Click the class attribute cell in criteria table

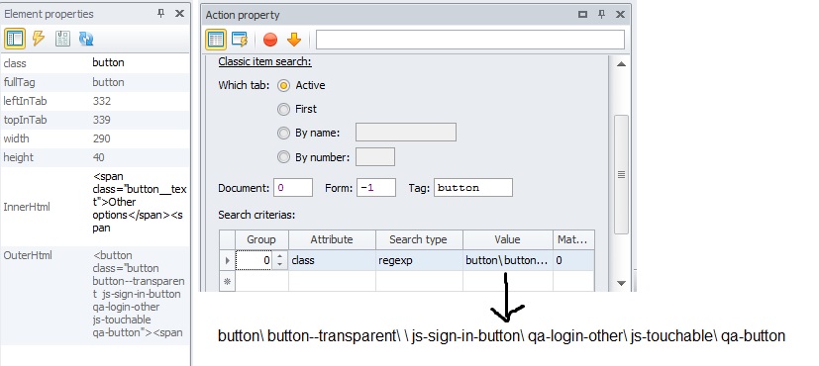(x=332, y=260)
